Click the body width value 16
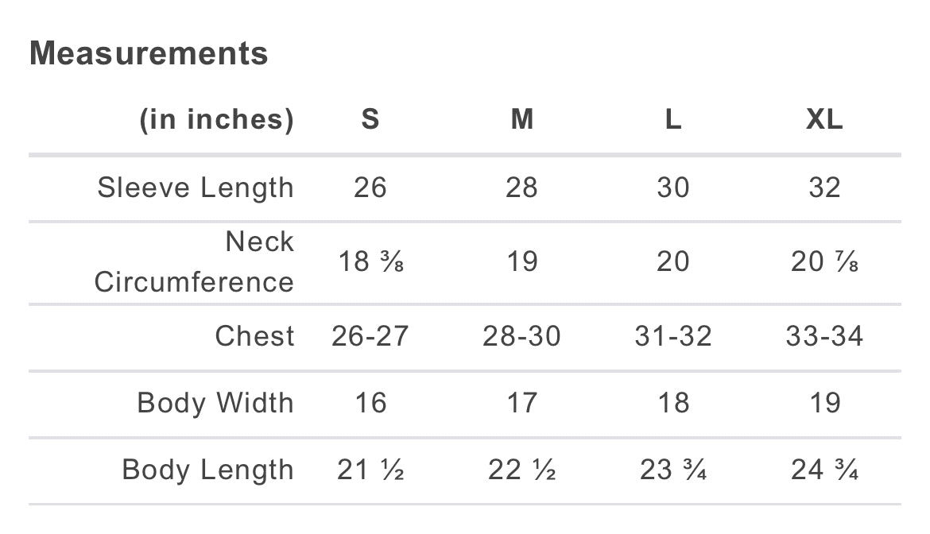The image size is (930, 534). click(370, 403)
